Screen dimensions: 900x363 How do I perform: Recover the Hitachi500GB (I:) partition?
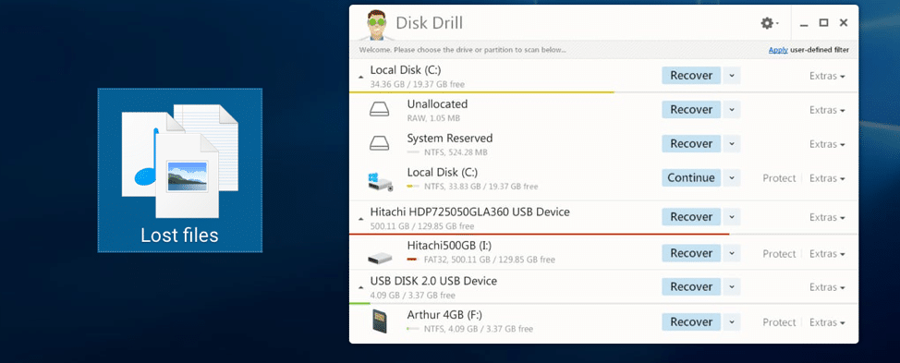pos(691,253)
